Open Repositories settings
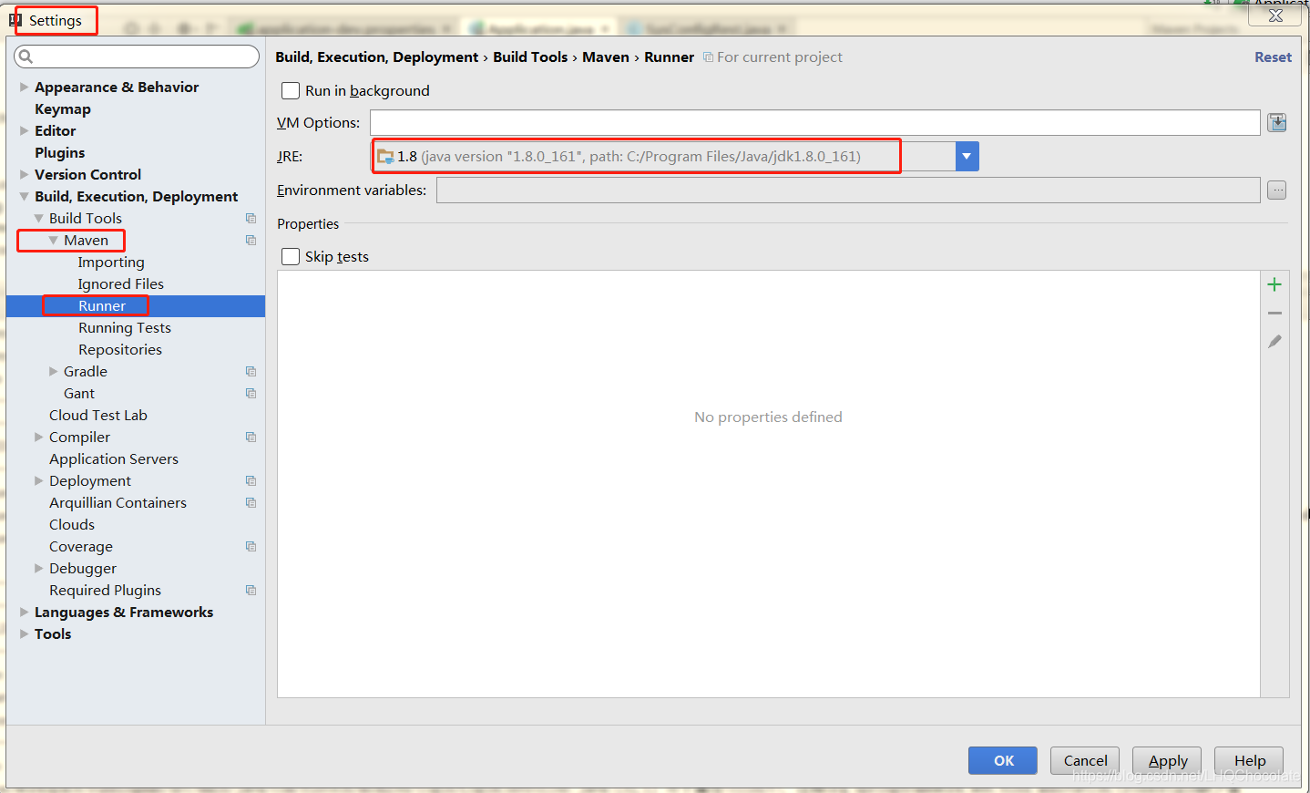Image resolution: width=1310 pixels, height=793 pixels. tap(120, 350)
